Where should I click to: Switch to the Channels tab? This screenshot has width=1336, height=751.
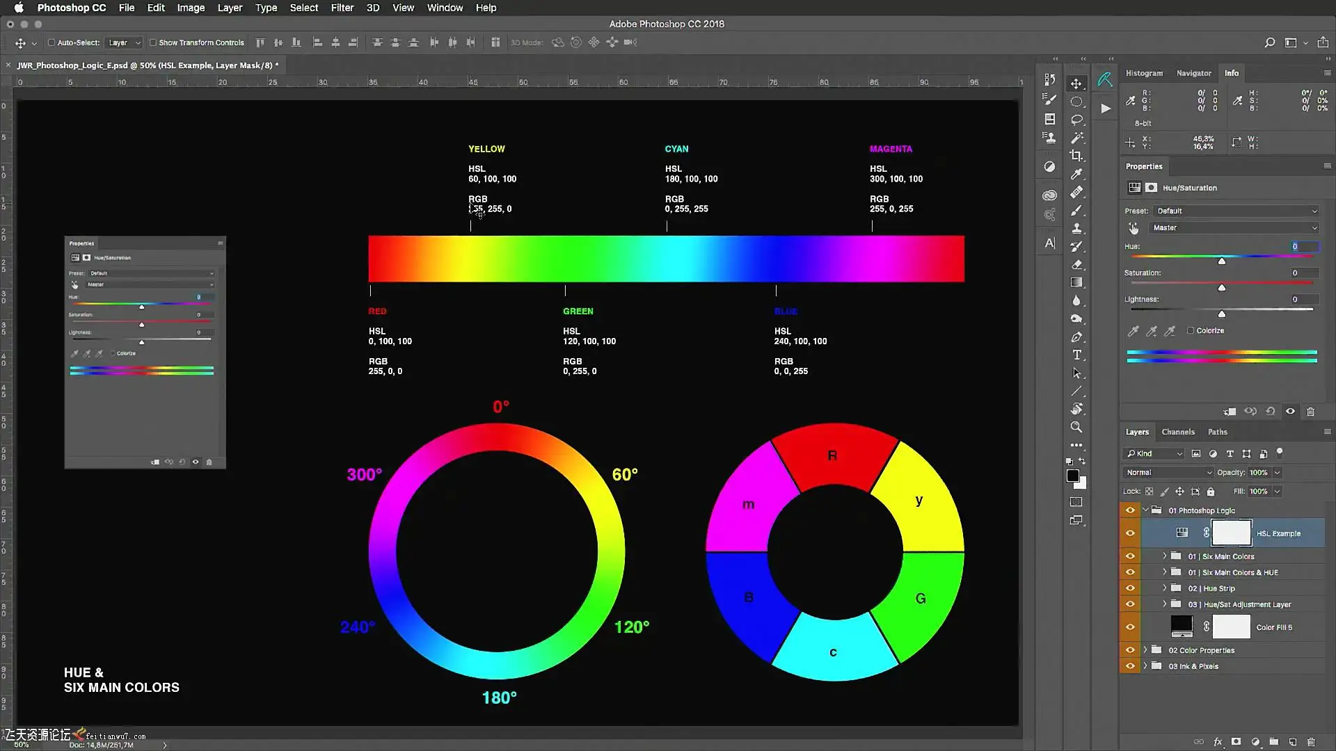[1177, 432]
